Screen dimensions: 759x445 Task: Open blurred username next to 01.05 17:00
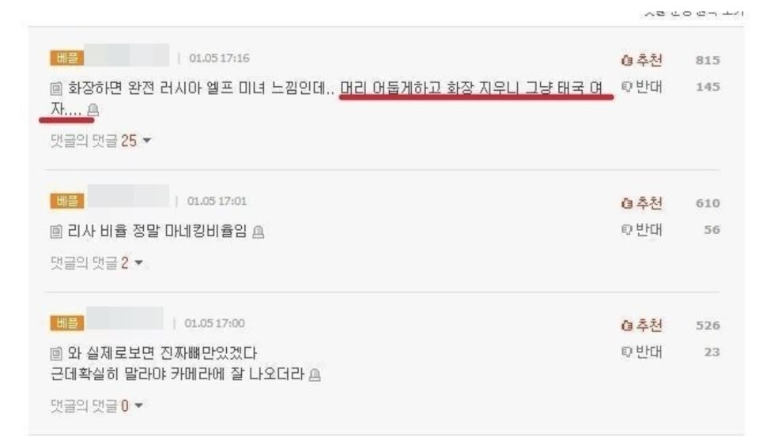click(x=125, y=319)
